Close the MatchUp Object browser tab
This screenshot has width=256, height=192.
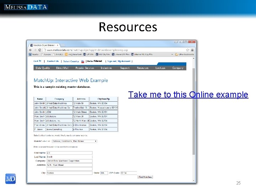click(x=58, y=45)
